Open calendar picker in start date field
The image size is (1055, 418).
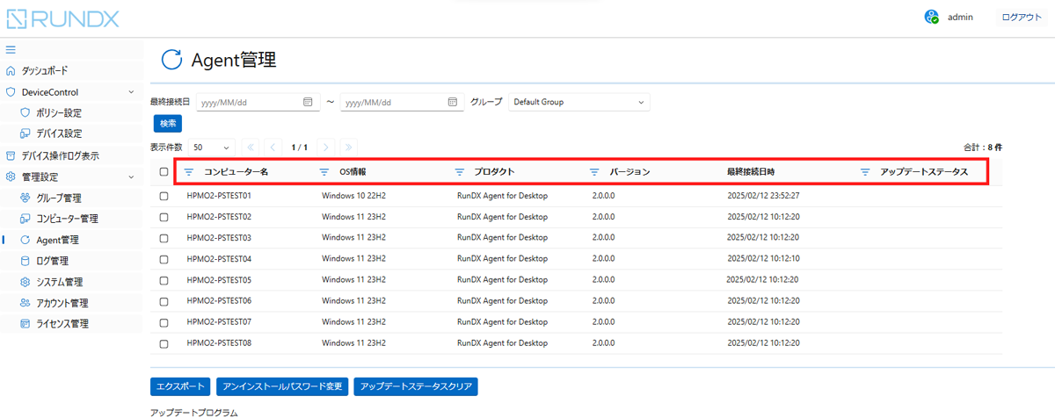(x=308, y=102)
